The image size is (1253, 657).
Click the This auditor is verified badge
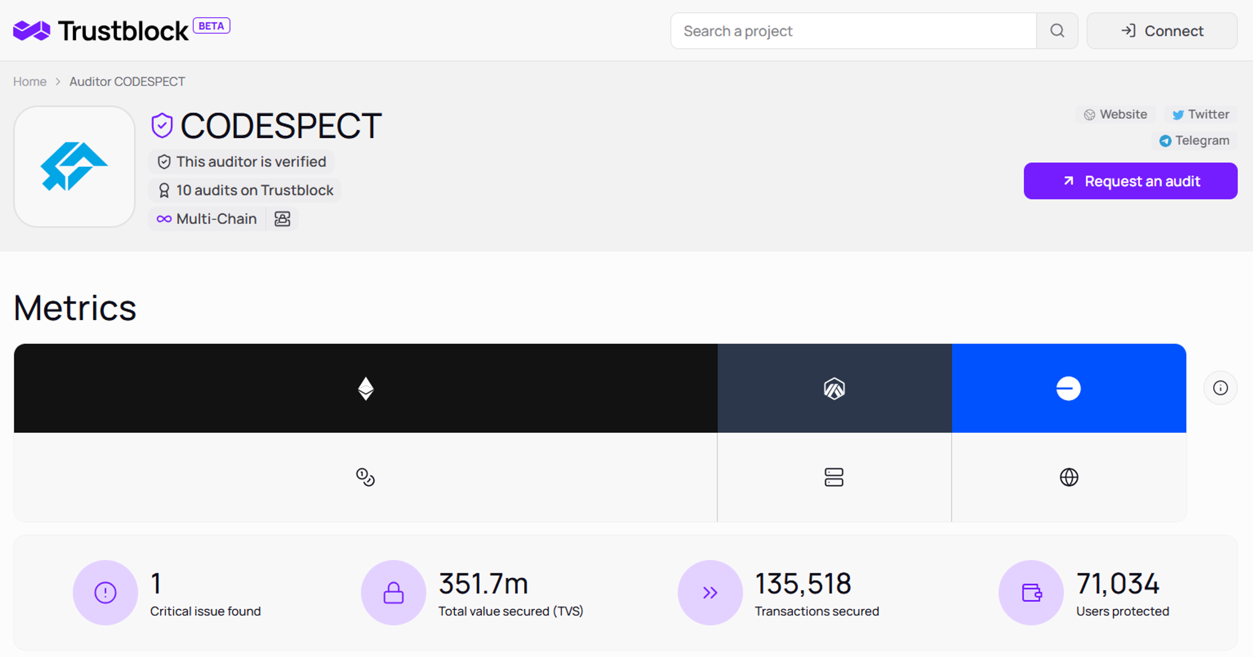point(241,161)
